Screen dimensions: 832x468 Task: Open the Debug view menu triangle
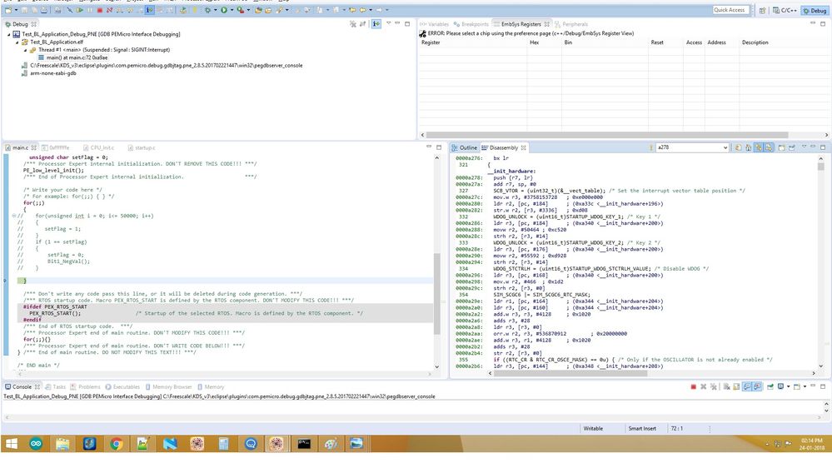388,23
